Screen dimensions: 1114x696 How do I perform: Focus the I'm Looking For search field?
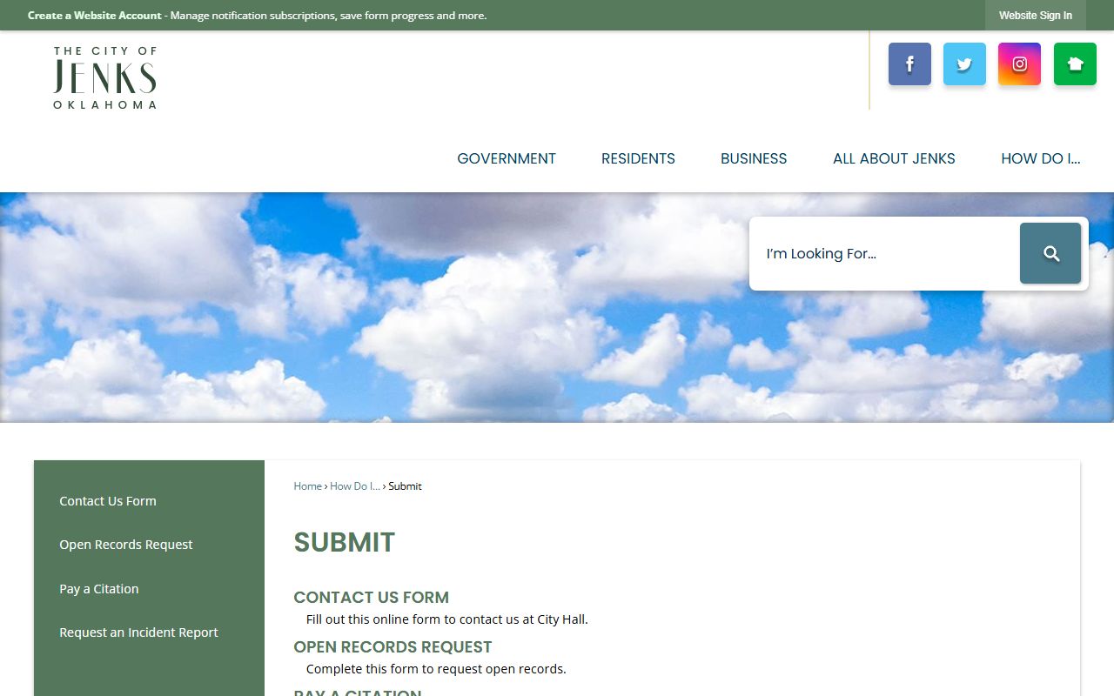click(x=884, y=253)
